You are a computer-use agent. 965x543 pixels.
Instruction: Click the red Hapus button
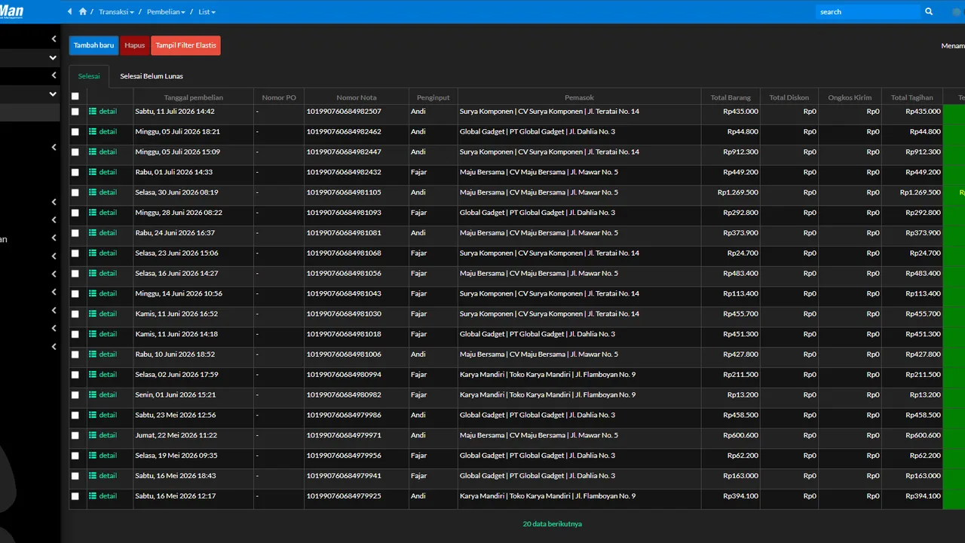tap(135, 45)
